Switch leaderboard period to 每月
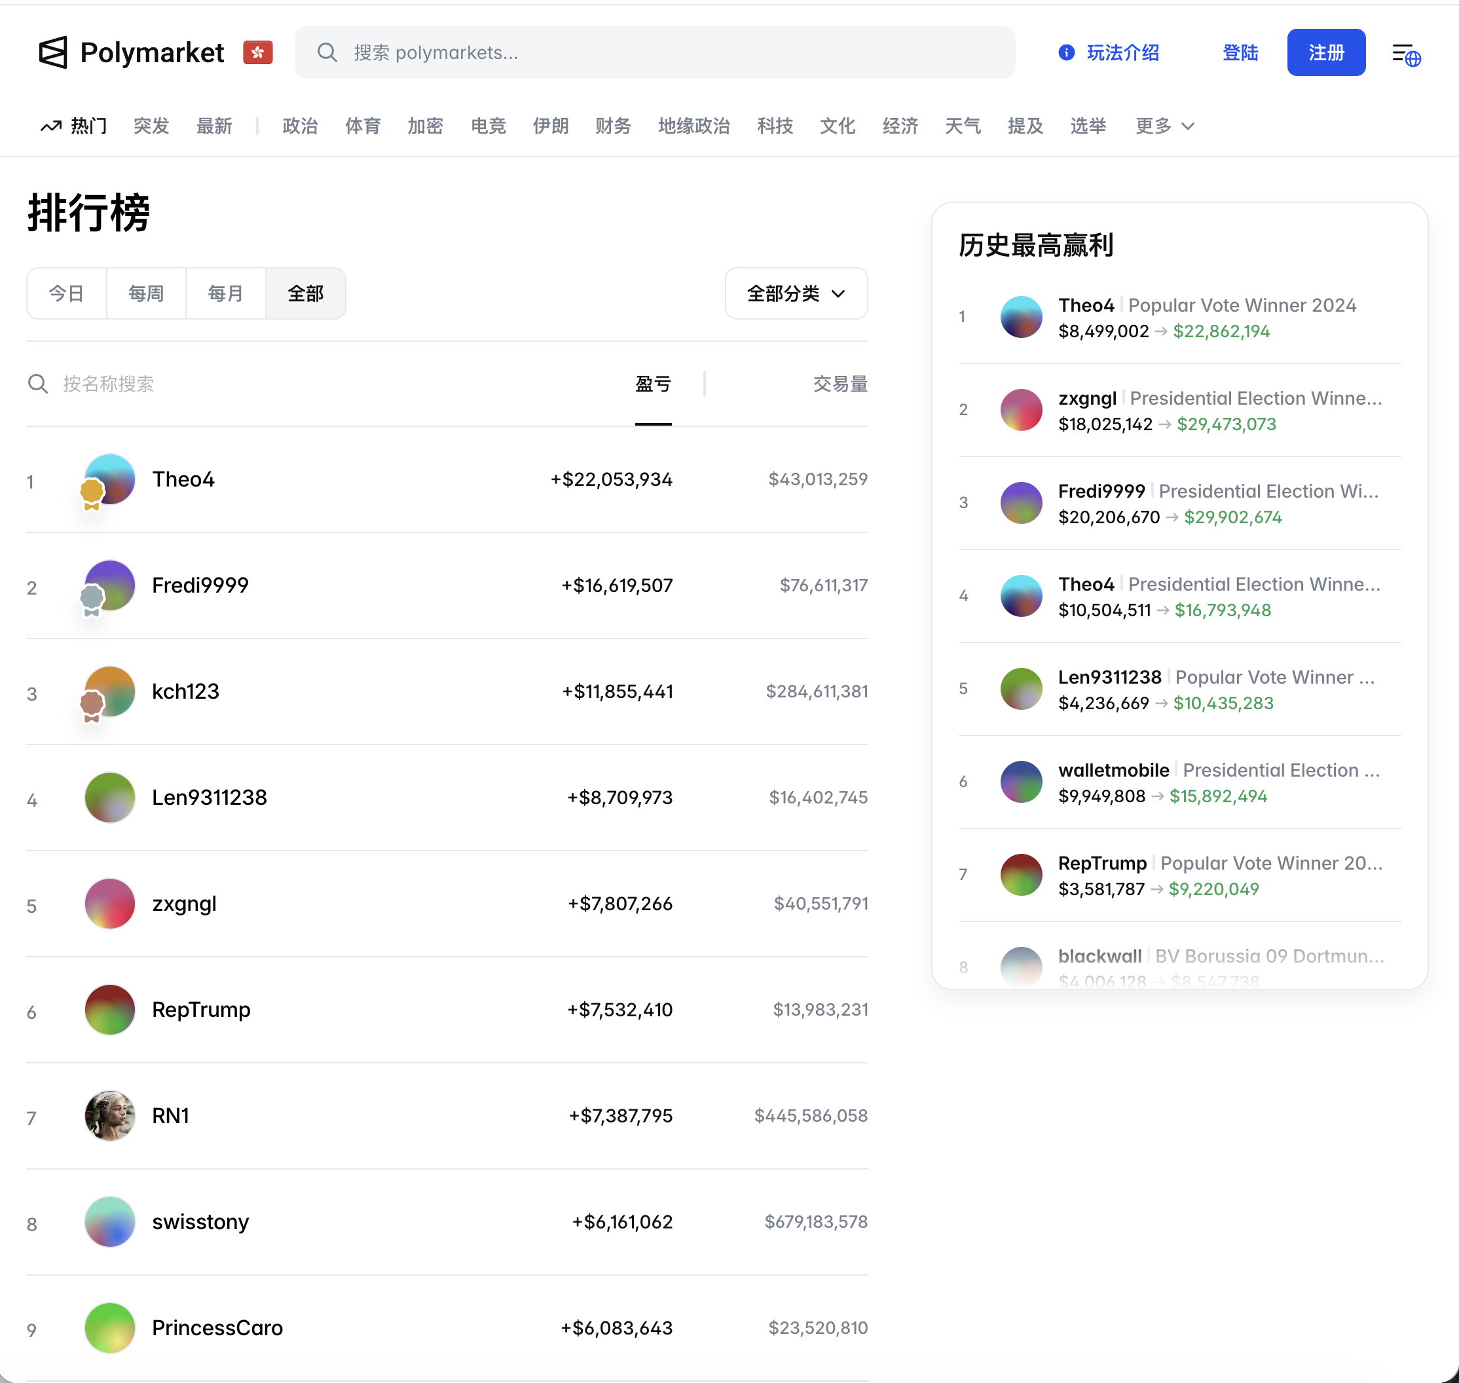Screen dimensions: 1459x1383 pyautogui.click(x=226, y=293)
